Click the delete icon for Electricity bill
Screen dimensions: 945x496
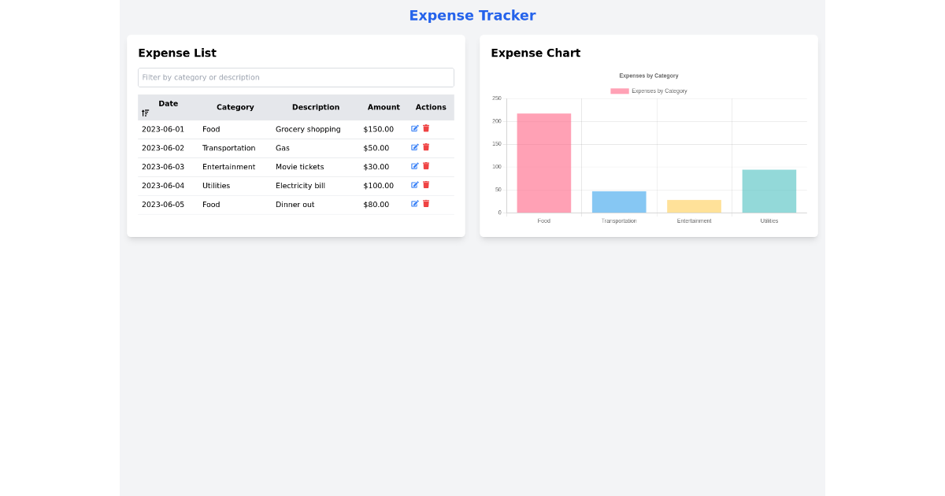click(x=426, y=184)
